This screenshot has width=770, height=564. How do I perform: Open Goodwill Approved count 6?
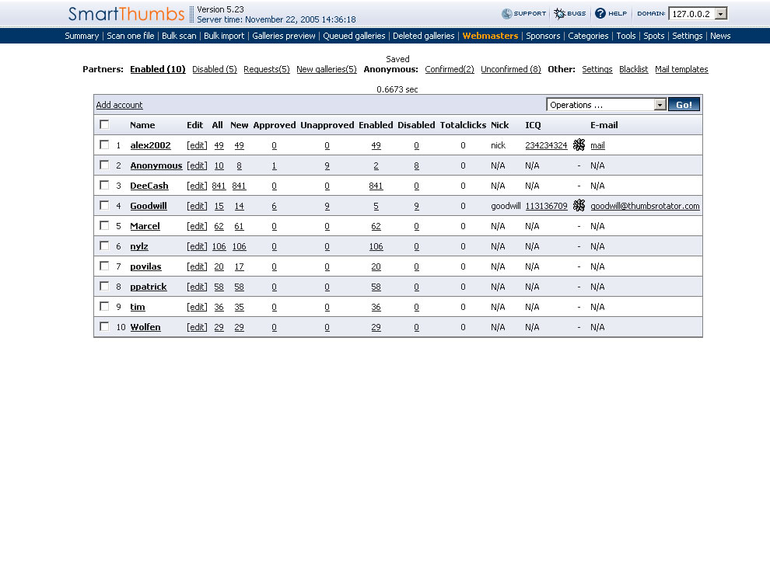(274, 206)
